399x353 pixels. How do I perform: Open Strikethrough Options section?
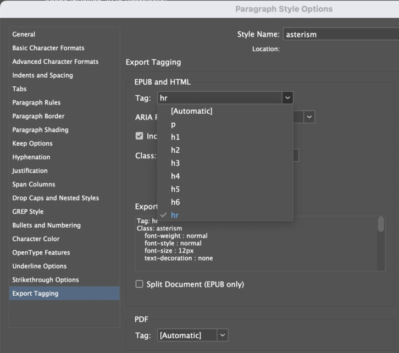click(x=64, y=280)
